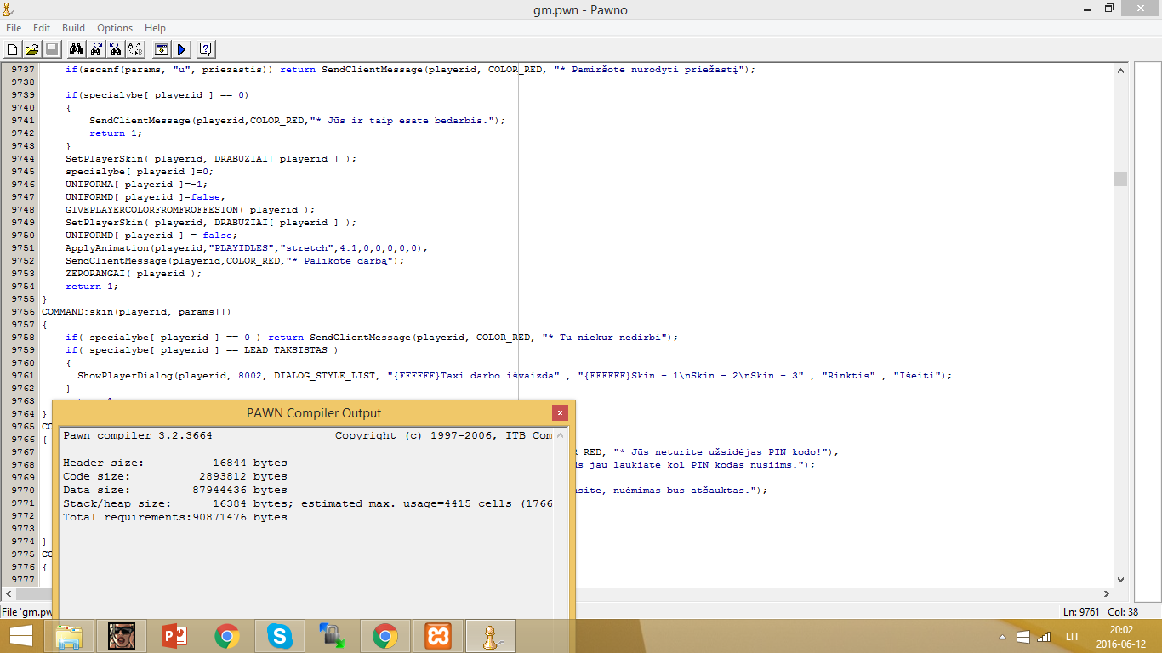Viewport: 1162px width, 653px height.
Task: Click the LIT keyboard language indicator
Action: coord(1073,637)
